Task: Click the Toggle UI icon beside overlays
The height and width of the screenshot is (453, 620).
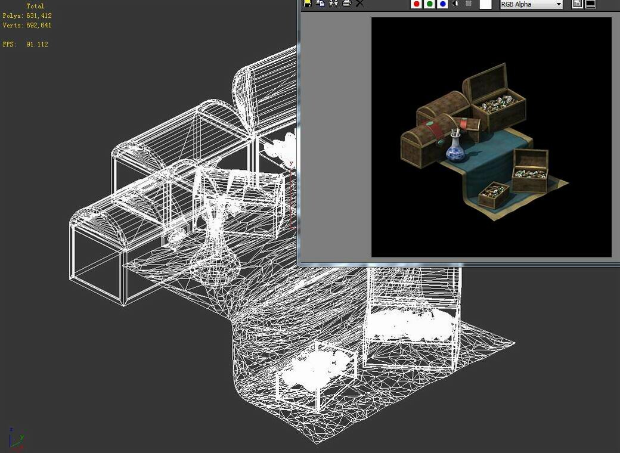Action: coord(590,4)
